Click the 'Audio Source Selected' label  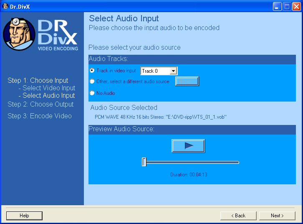click(124, 107)
